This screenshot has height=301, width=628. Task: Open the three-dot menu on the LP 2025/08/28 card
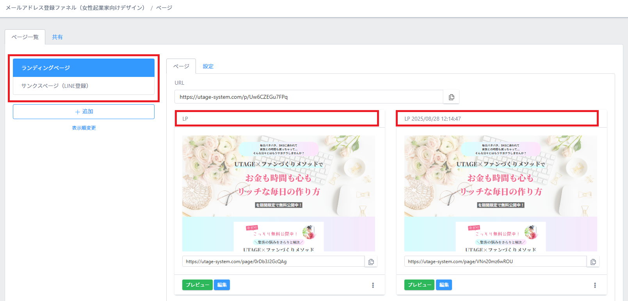pos(595,285)
